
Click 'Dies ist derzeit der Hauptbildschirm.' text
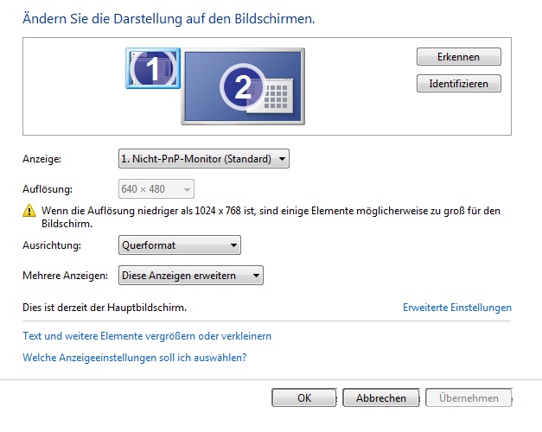[105, 308]
